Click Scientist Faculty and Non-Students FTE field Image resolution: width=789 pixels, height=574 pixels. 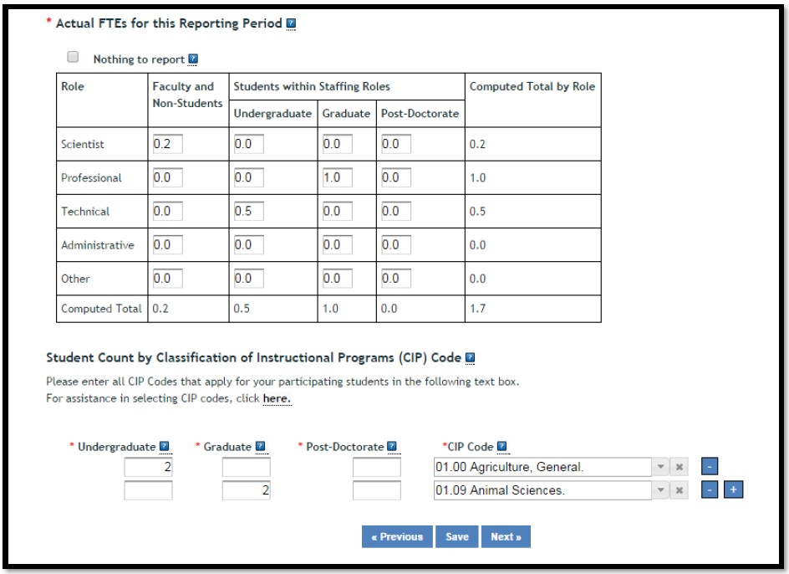point(167,144)
